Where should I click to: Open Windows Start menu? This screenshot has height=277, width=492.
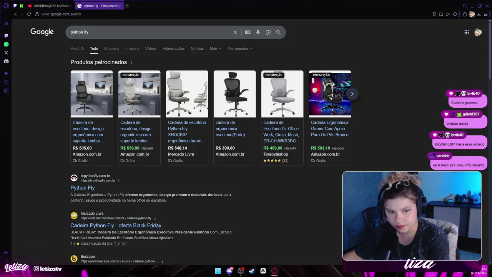(x=218, y=271)
